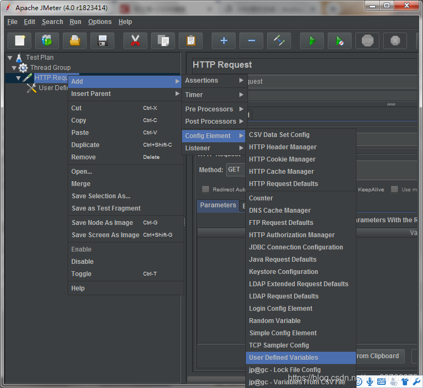423x388 pixels.
Task: Select HTTP Cookie Manager entry
Action: pos(301,159)
